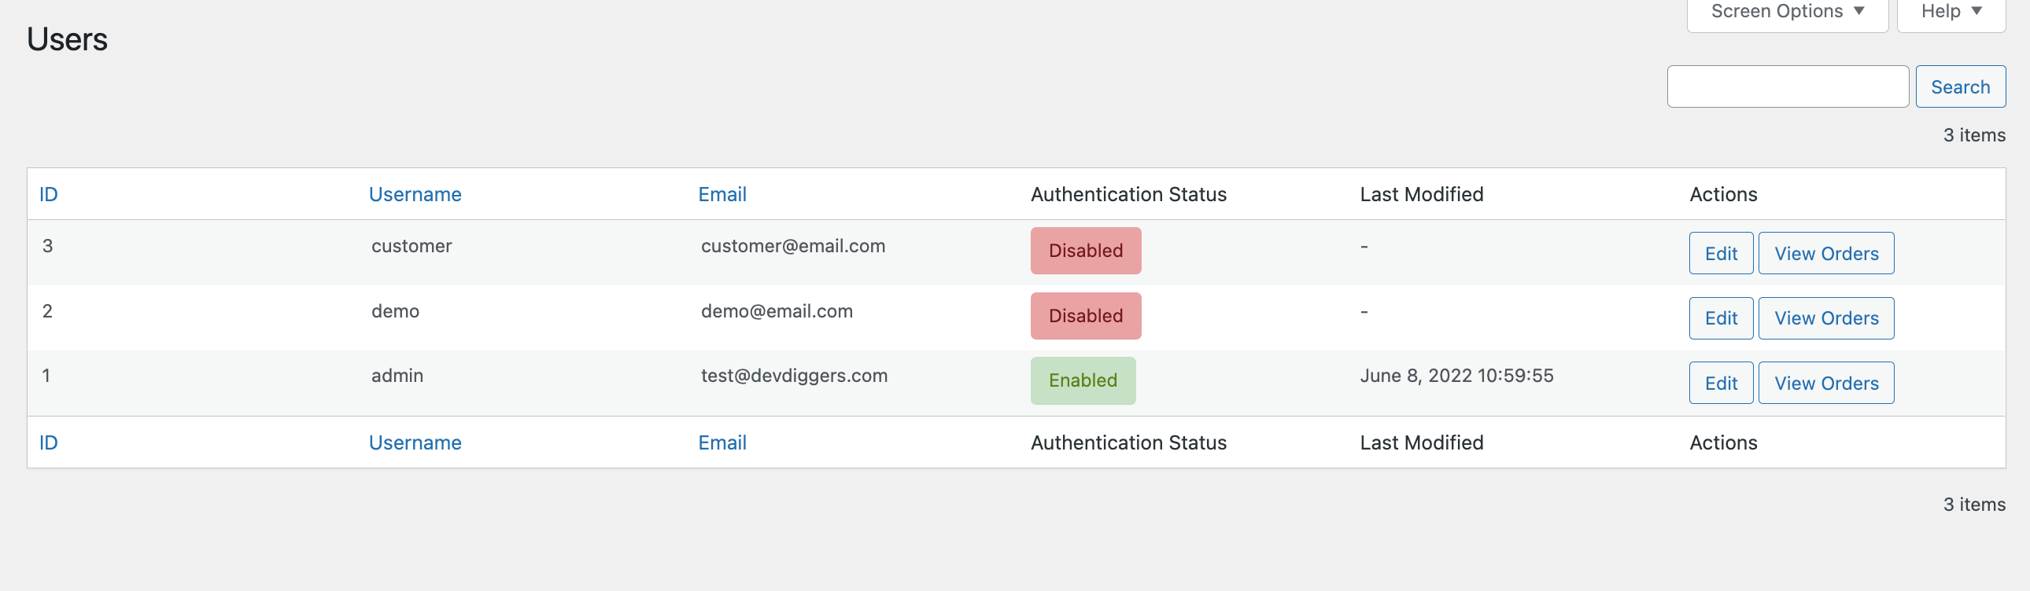Sort by ID in table footer
The width and height of the screenshot is (2030, 591).
coord(49,443)
